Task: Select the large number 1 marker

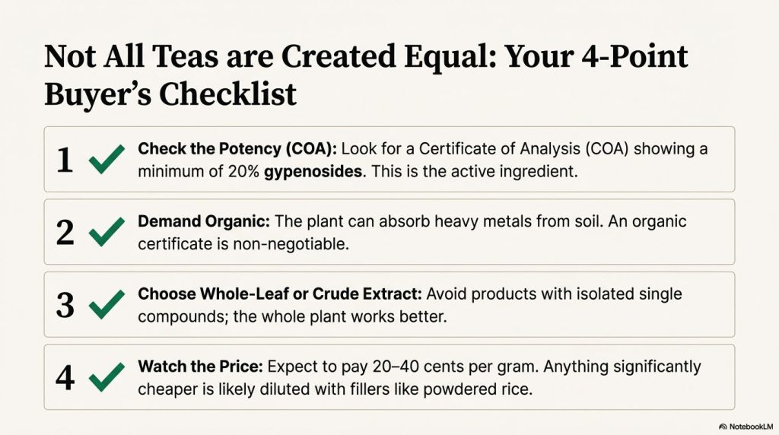Action: tap(65, 159)
